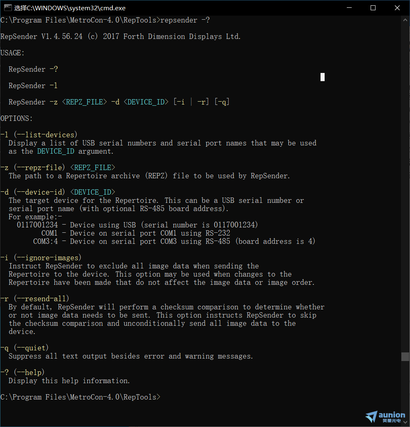This screenshot has height=427, width=410.
Task: Click the typed command 'repsender -?'
Action: [x=185, y=20]
